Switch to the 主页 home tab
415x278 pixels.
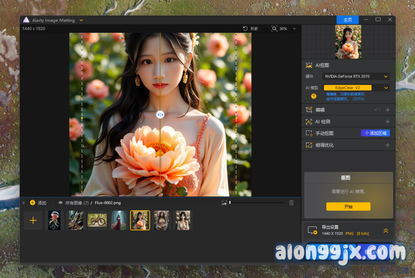[347, 20]
